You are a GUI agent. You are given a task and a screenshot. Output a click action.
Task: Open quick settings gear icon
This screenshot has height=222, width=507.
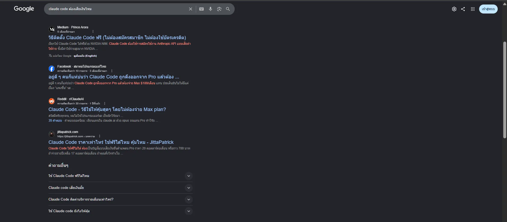click(454, 9)
